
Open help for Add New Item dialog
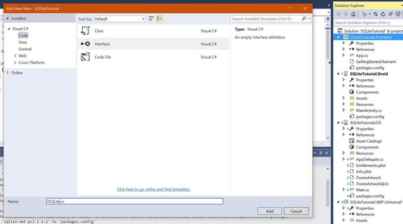289,9
